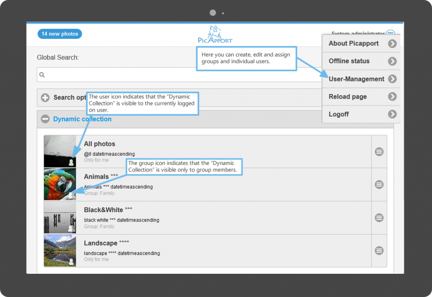This screenshot has width=432, height=297.
Task: Collapse the Dynamic collection section
Action: click(x=45, y=119)
